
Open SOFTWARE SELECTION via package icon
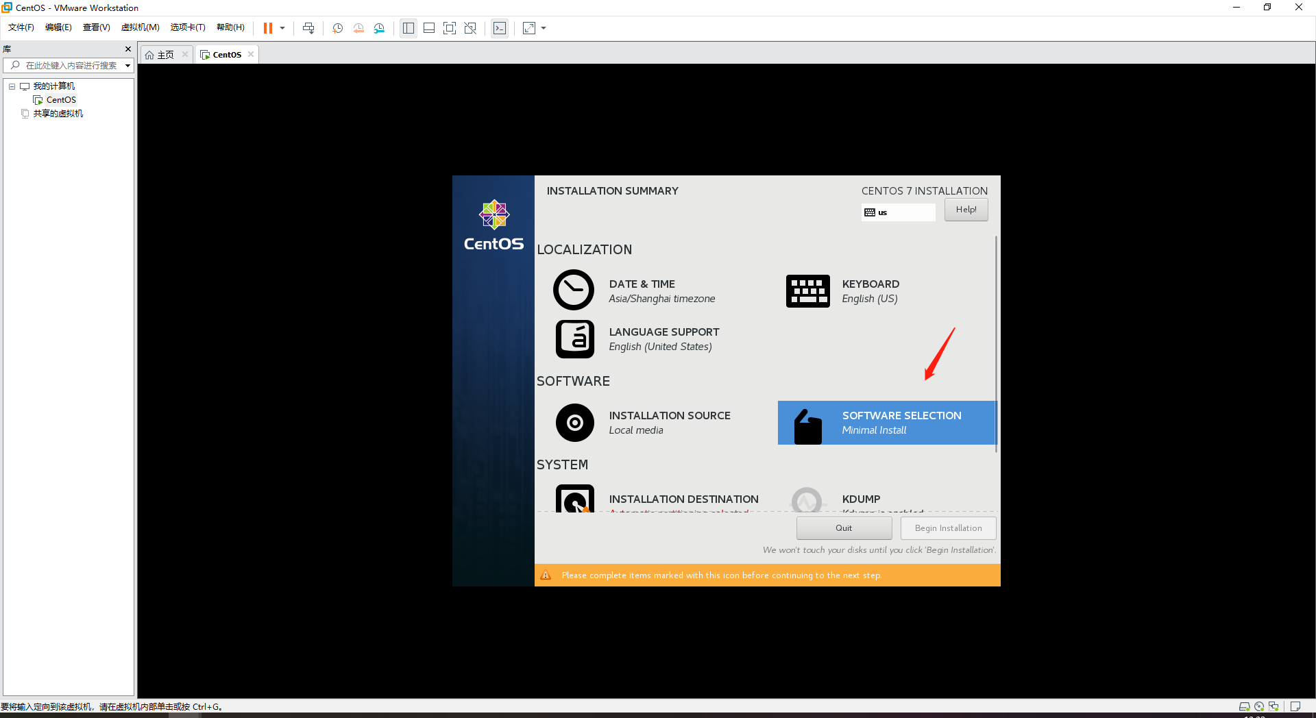[x=807, y=426]
